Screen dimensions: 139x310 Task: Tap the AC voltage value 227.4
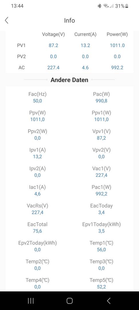53,68
